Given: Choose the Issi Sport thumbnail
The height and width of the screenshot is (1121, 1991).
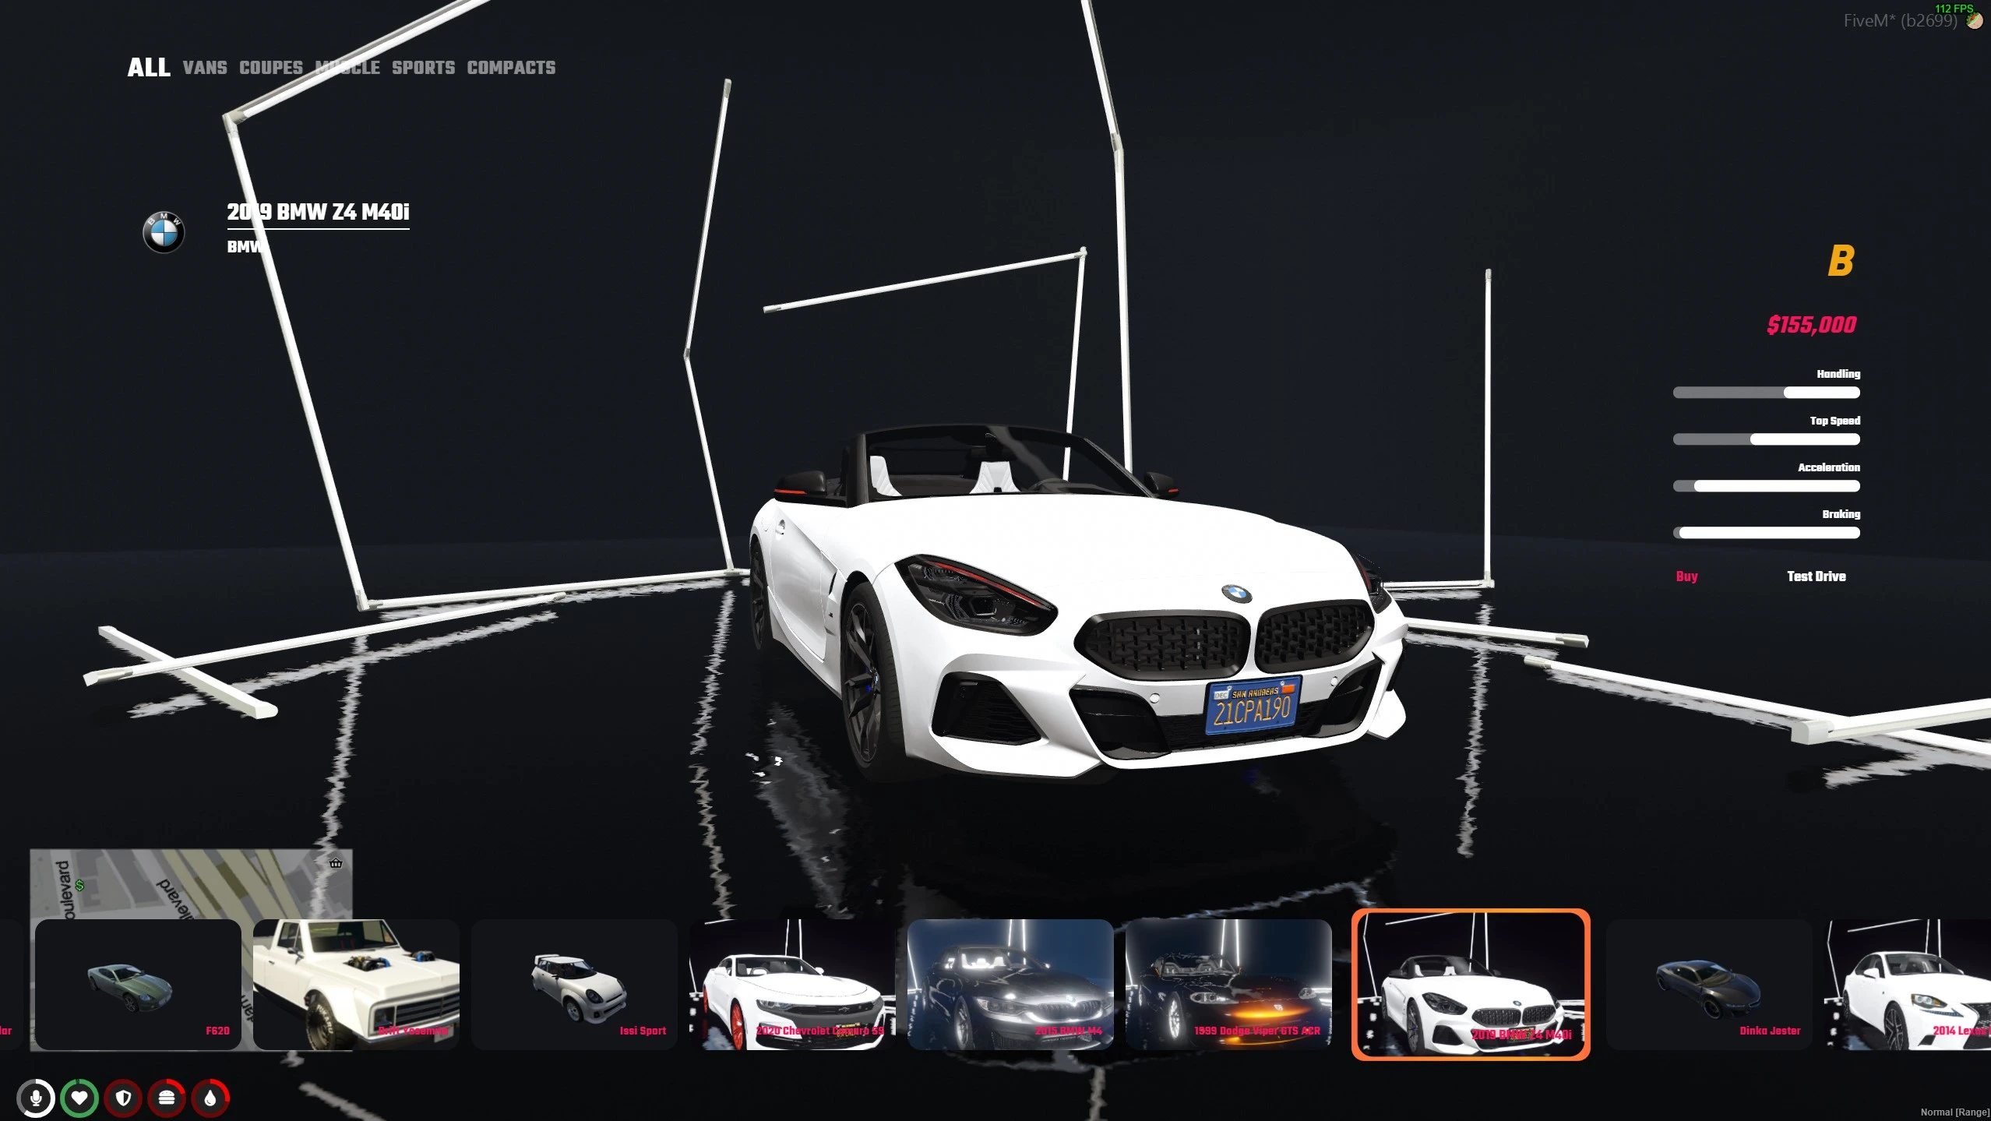Looking at the screenshot, I should pos(574,985).
